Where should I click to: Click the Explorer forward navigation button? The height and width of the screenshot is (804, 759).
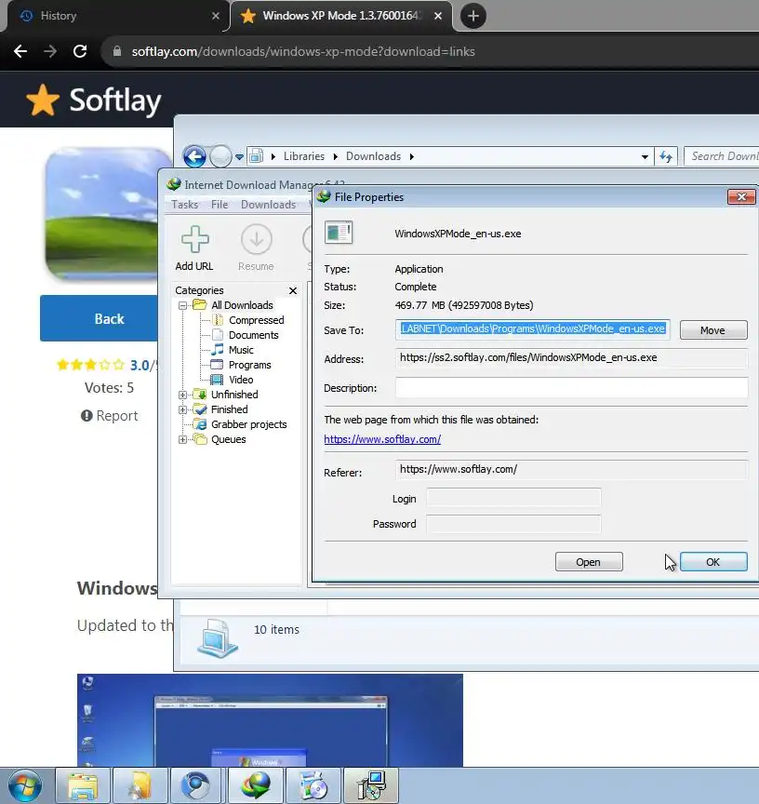tap(220, 156)
